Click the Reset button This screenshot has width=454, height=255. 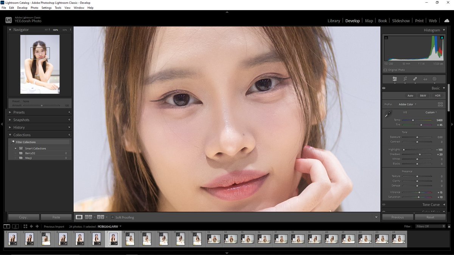pos(430,217)
